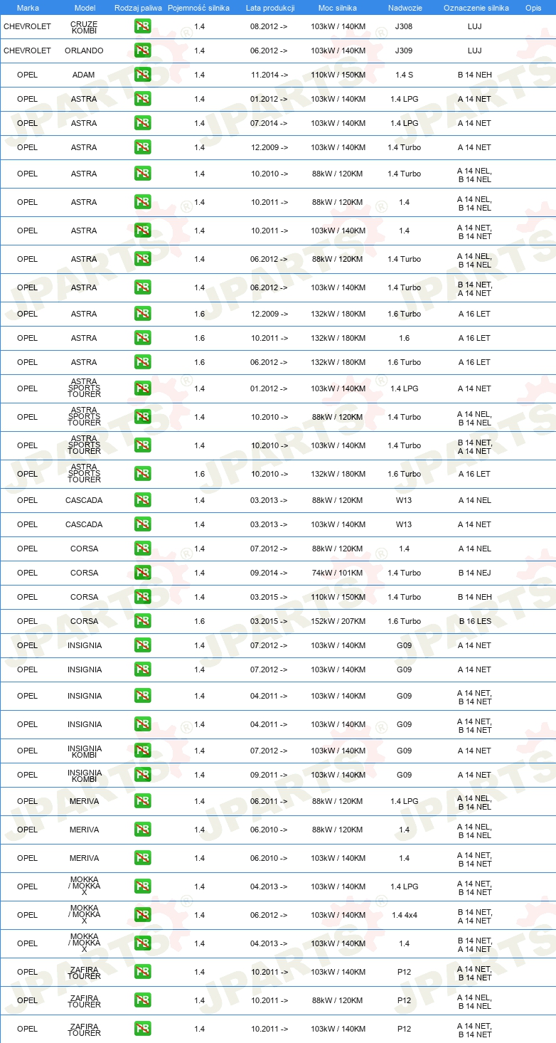
Task: Click the fuel icon for Astra 1.6 from 12.2009
Action: click(x=142, y=314)
